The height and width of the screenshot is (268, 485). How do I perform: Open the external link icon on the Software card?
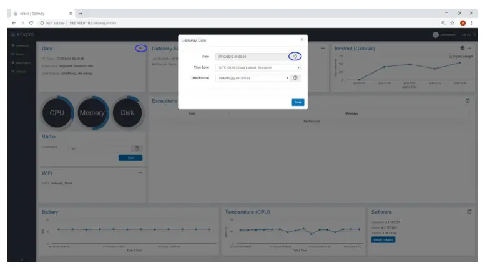[469, 211]
